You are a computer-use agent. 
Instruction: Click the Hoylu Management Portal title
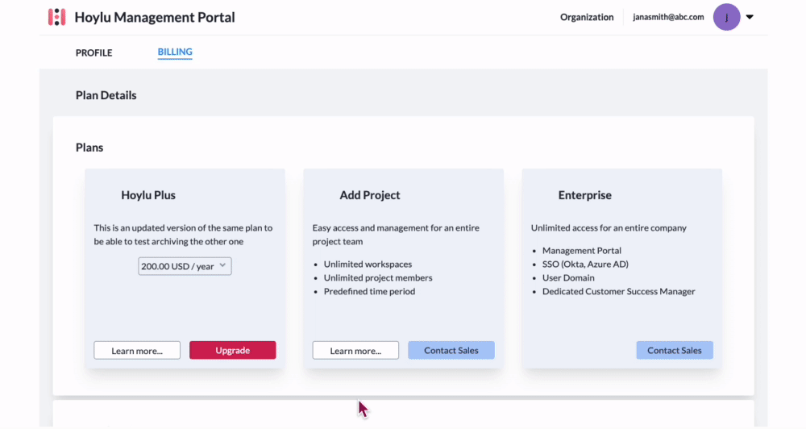tap(155, 17)
